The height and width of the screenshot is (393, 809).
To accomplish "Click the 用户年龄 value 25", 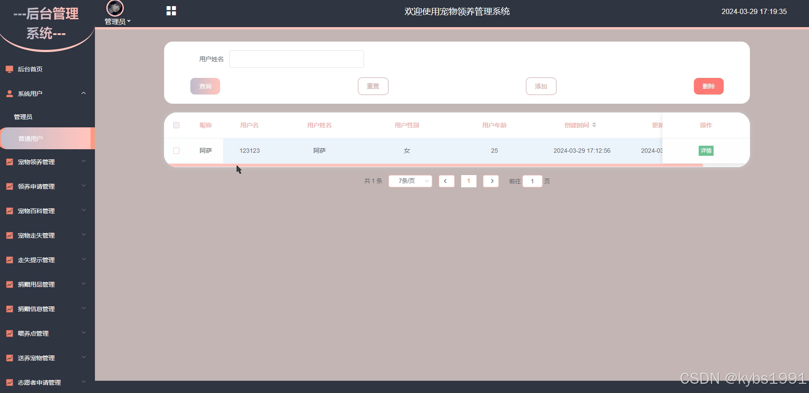I will coord(494,151).
